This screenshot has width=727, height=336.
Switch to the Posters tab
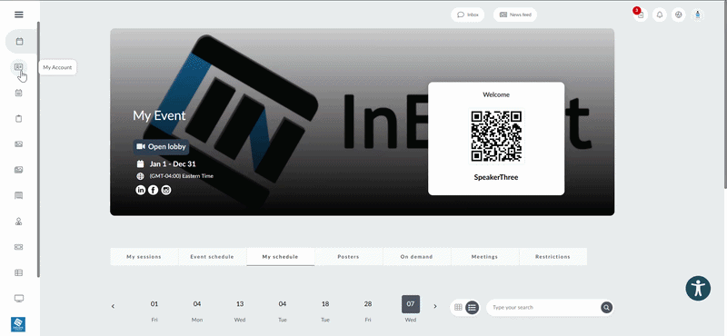(349, 257)
